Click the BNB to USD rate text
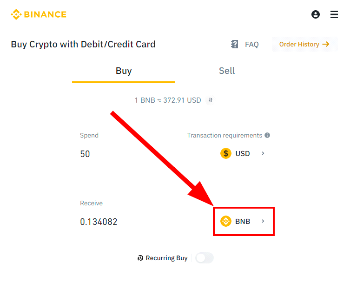350x282 pixels. pyautogui.click(x=168, y=100)
